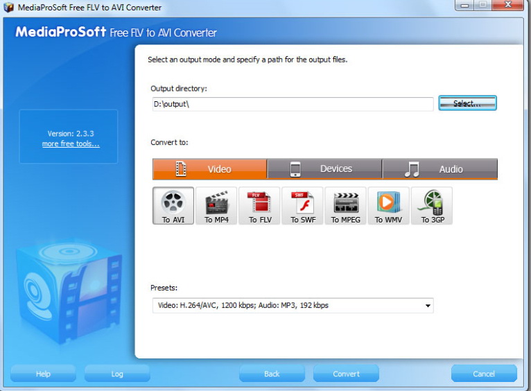Start conversion with the Convert button

point(346,374)
